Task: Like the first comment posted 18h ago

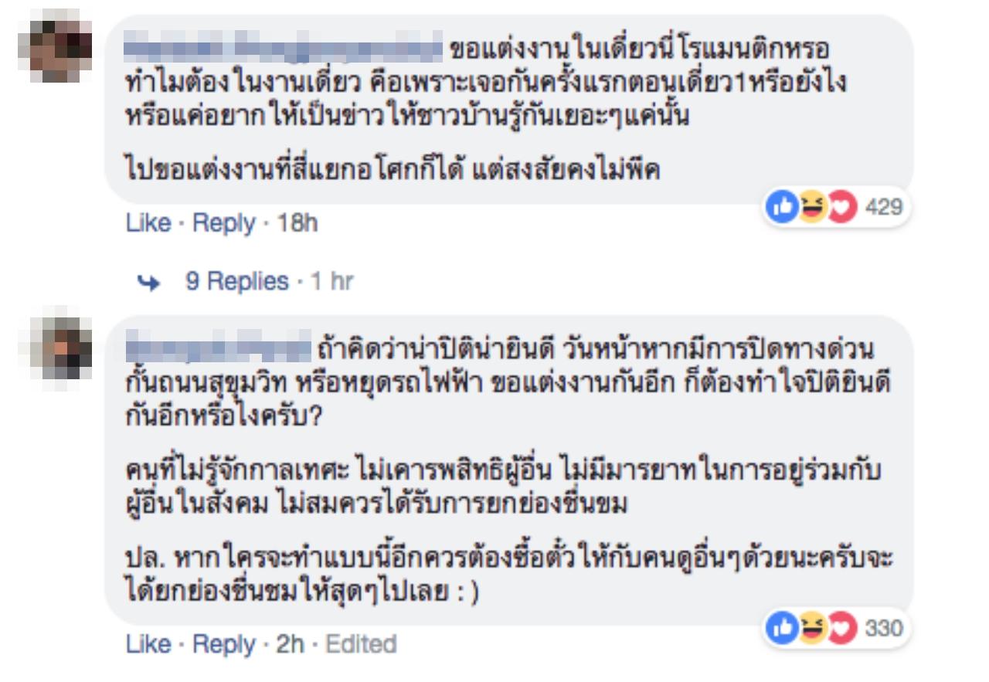Action: 148,223
